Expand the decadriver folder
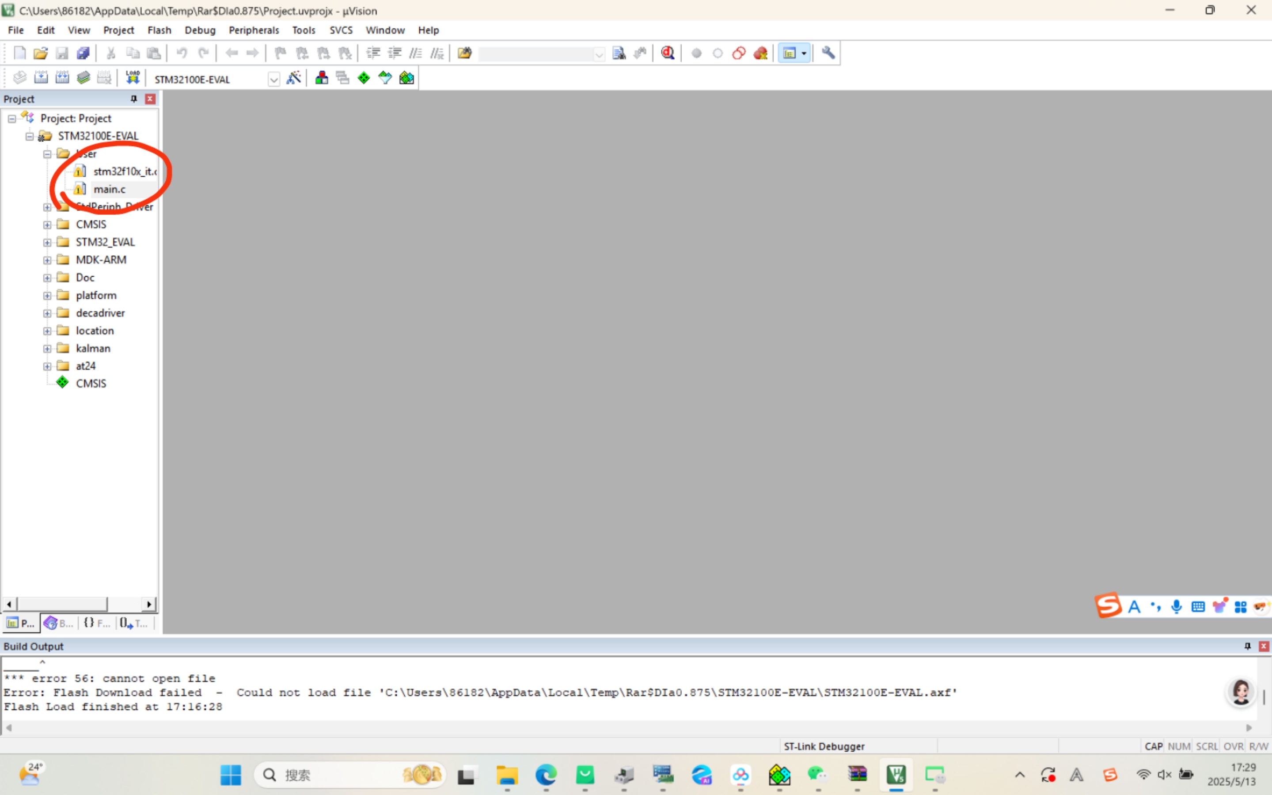Screen dimensions: 1272x795 [x=47, y=313]
